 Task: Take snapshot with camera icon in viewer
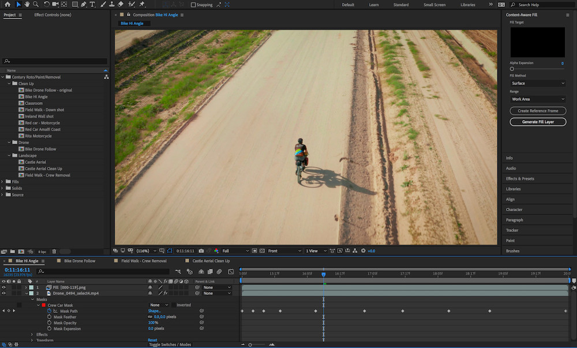(201, 251)
